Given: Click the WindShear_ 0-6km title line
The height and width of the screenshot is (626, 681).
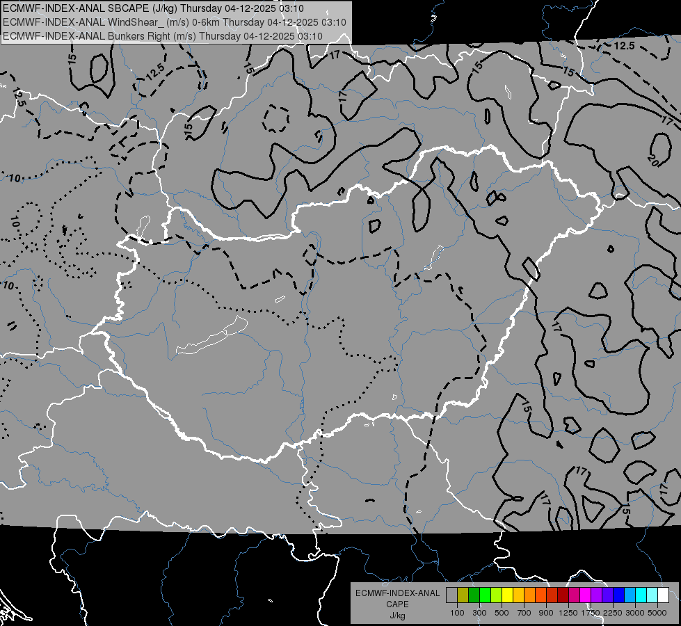Looking at the screenshot, I should click(174, 22).
